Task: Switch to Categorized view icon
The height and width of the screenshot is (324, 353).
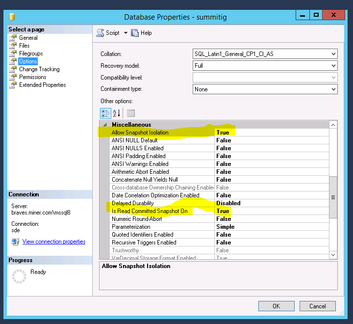Action: pyautogui.click(x=105, y=113)
